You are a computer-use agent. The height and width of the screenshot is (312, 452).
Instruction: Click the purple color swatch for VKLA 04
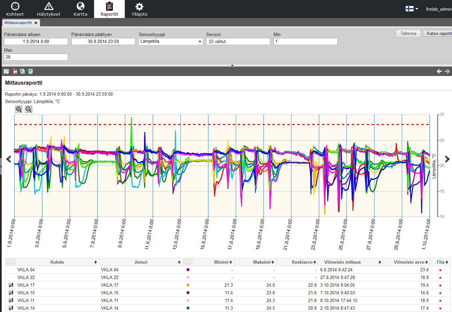[188, 270]
